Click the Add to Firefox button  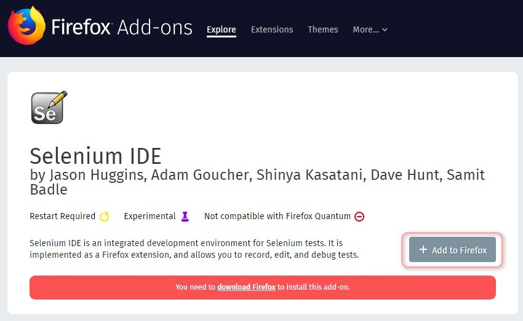point(452,249)
